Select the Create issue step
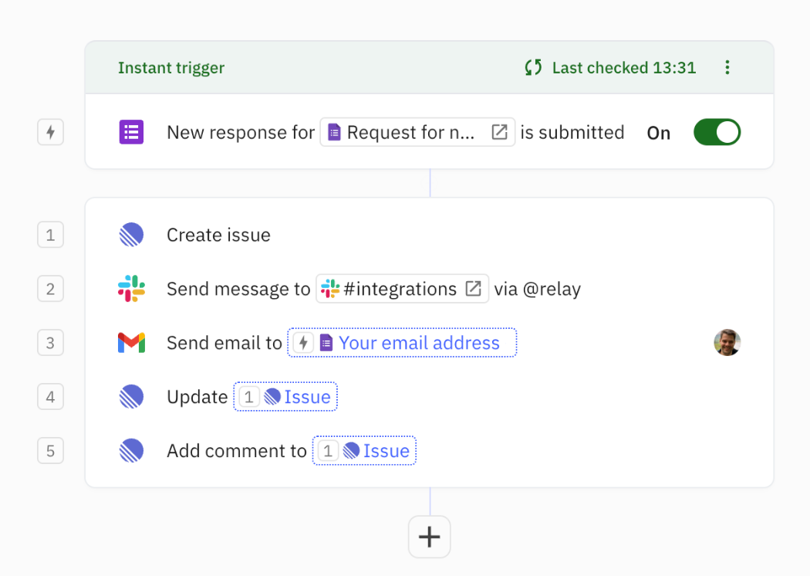This screenshot has height=576, width=810. pos(218,235)
